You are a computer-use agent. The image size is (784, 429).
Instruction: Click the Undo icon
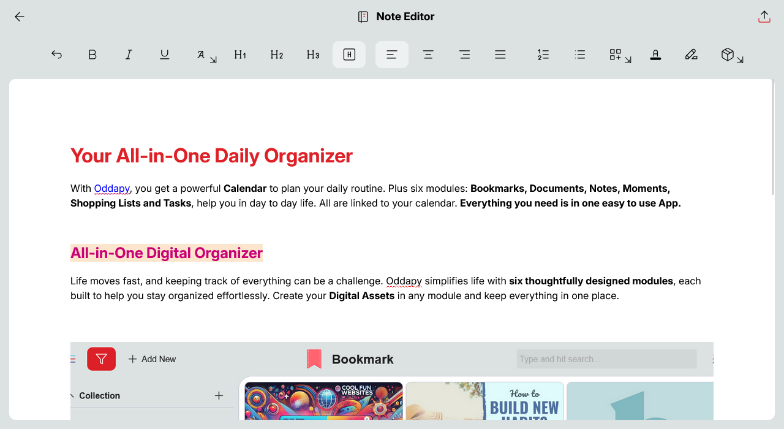point(56,55)
